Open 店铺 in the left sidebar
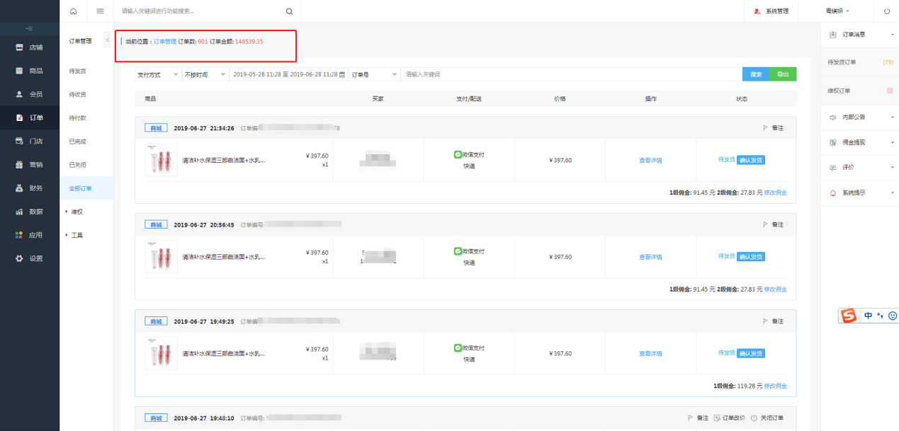899x431 pixels. coord(30,47)
